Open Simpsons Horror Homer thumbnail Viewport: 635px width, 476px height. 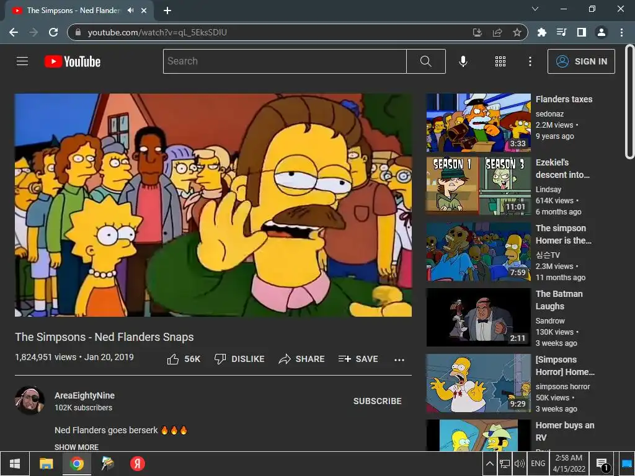click(478, 383)
